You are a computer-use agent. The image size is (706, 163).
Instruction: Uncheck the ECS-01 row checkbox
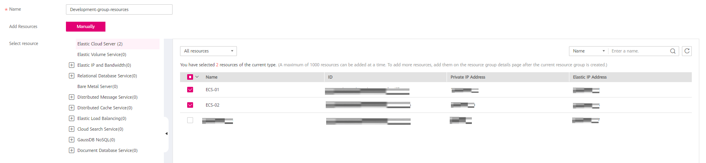(190, 90)
